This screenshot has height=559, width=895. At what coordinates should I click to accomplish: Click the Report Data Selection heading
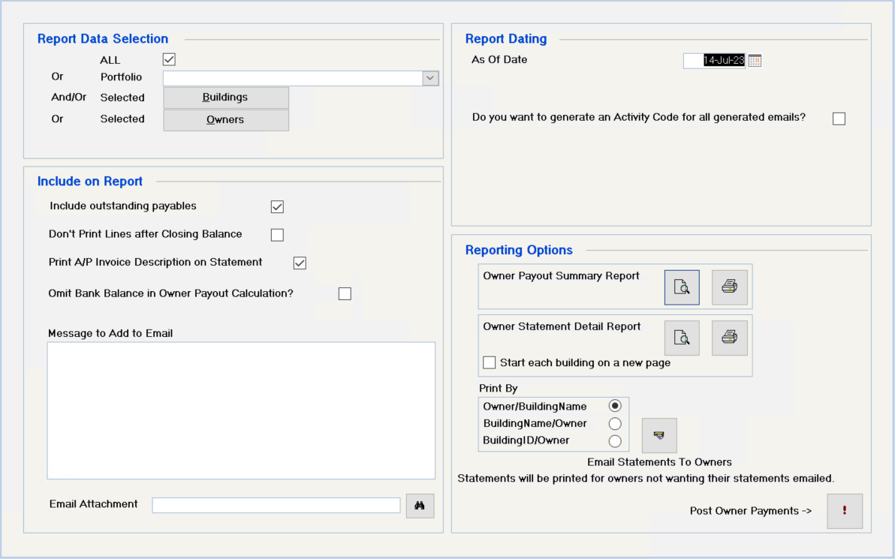(x=103, y=39)
